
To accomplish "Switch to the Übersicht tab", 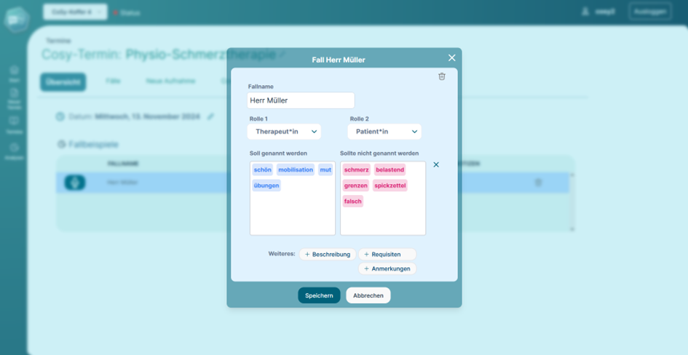I will coord(63,81).
